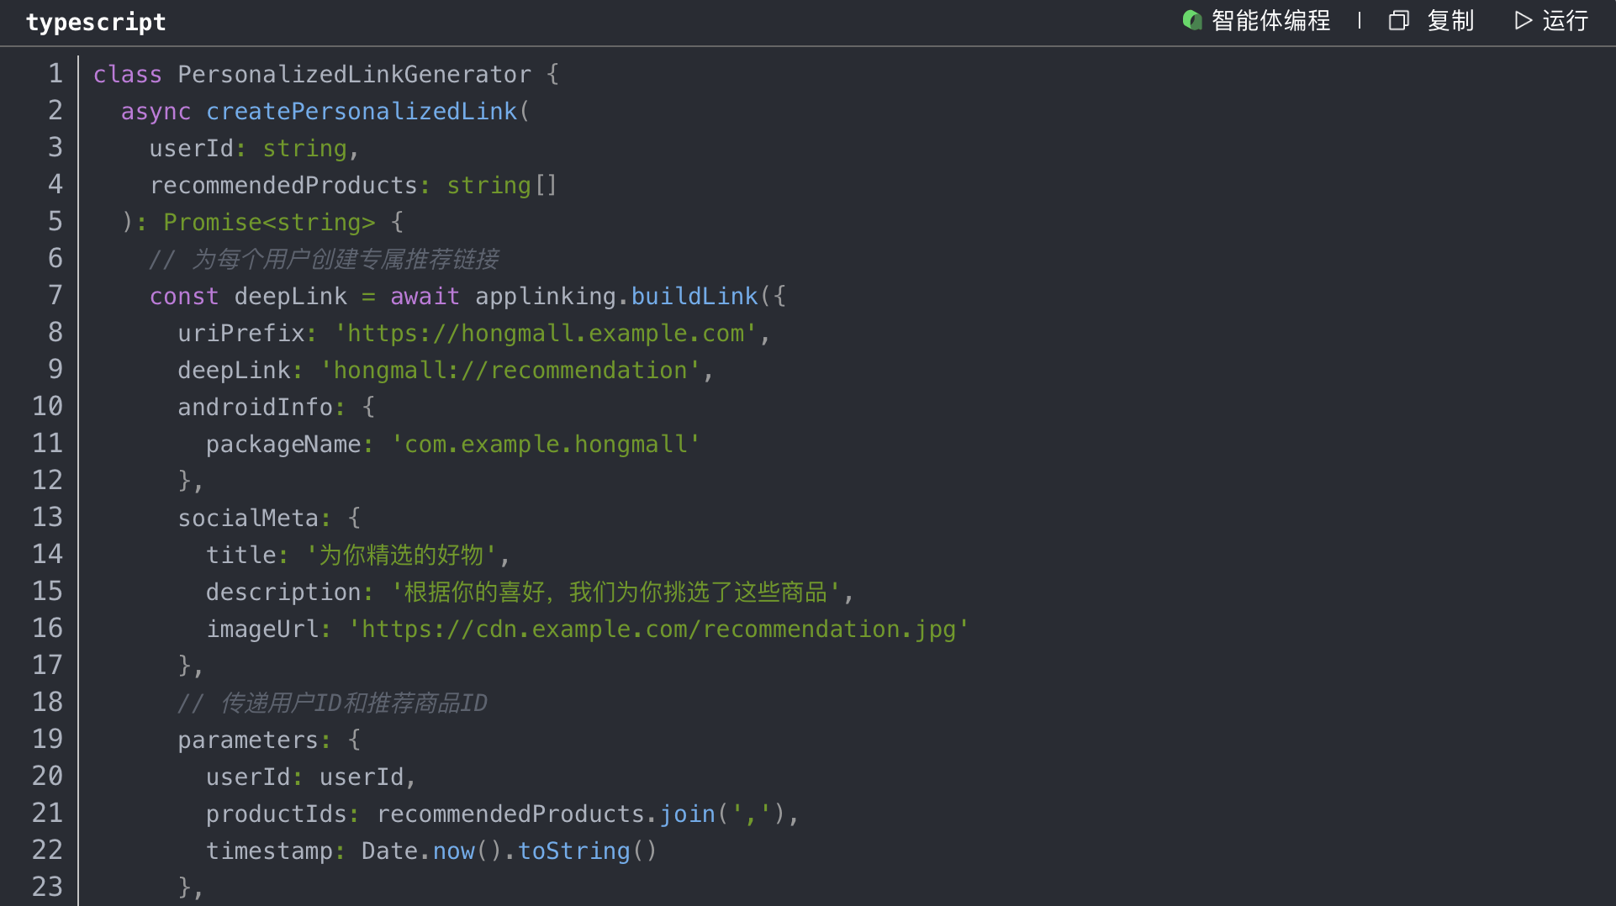Click the createPersonalizedLink method name
The width and height of the screenshot is (1616, 906).
point(362,111)
